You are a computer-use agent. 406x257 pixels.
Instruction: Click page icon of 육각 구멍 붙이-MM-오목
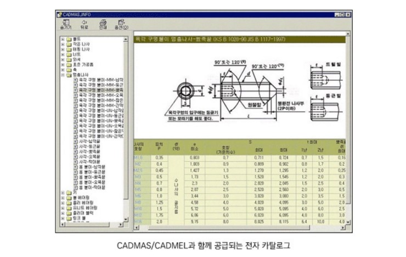pos(76,95)
